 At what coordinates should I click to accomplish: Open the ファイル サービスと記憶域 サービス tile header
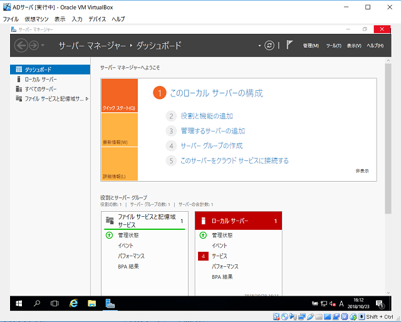[145, 221]
